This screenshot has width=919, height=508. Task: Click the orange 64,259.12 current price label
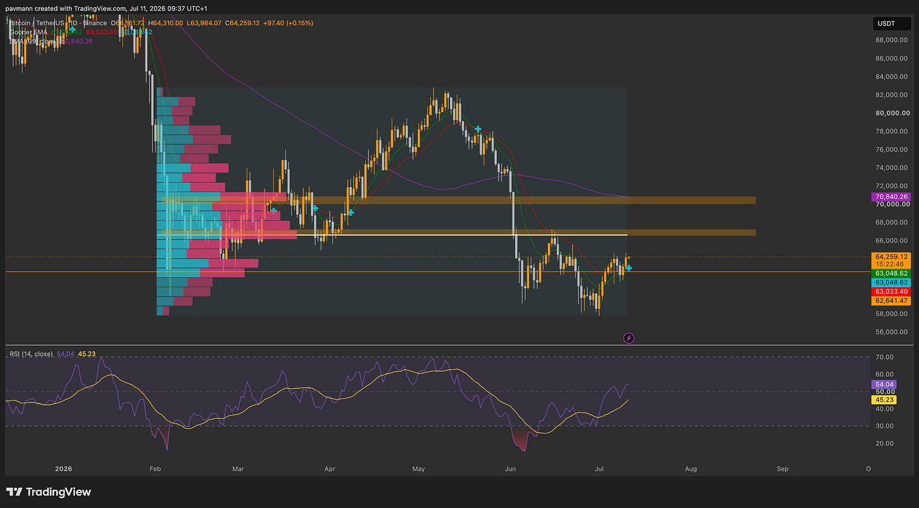coord(890,257)
